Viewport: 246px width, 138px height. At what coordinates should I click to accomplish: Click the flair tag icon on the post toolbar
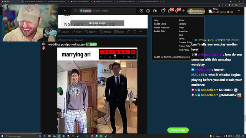[128, 32]
